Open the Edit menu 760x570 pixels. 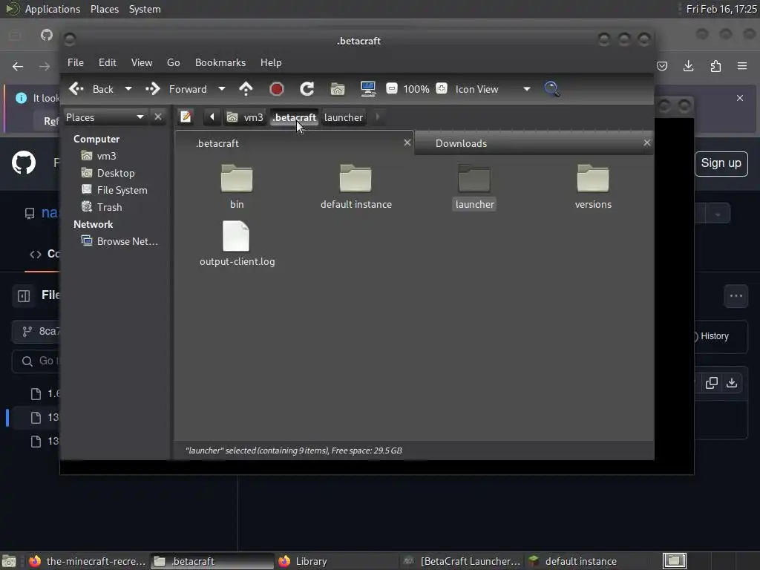click(107, 62)
